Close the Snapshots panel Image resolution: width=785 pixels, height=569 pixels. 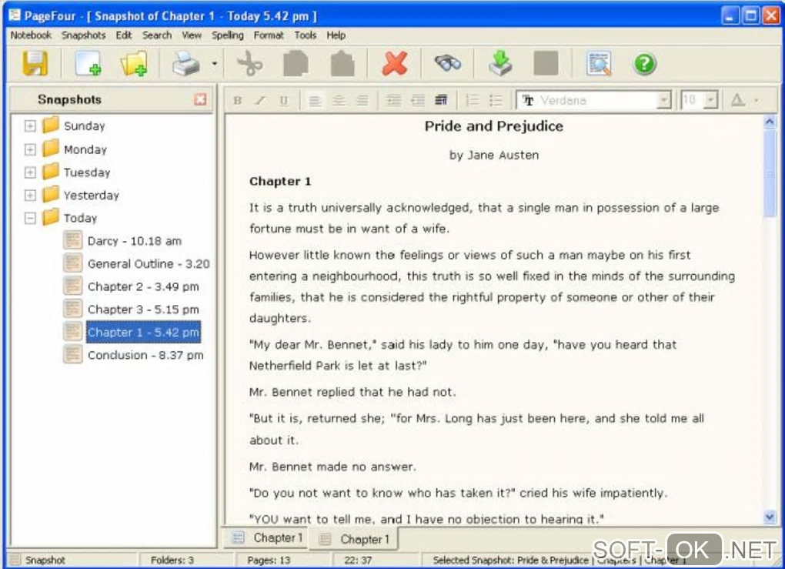200,99
